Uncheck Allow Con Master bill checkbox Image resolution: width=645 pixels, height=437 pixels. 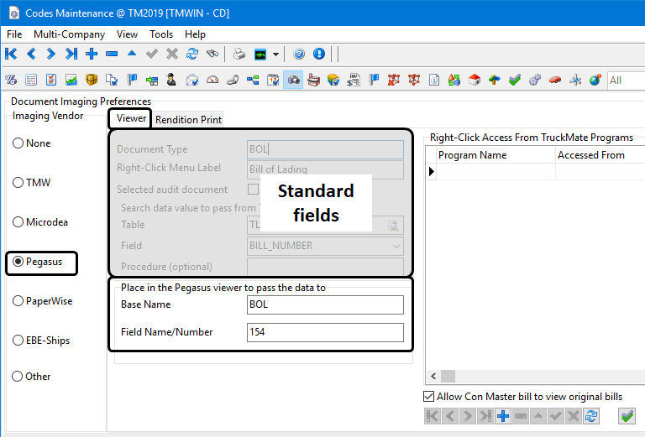[x=428, y=397]
